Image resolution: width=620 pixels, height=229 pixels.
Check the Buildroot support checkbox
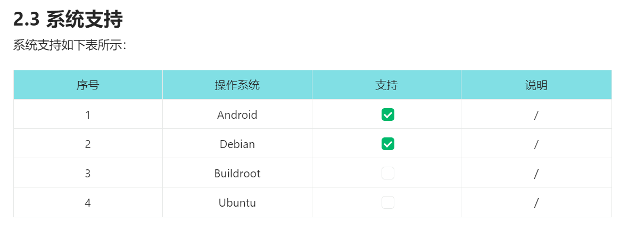pos(387,173)
